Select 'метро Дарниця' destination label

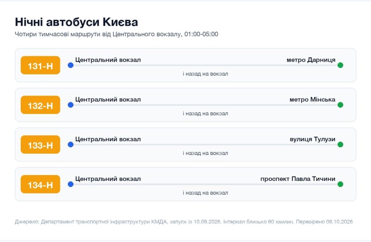(x=311, y=60)
